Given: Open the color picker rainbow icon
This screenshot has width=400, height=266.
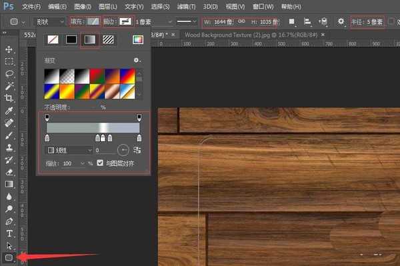Looking at the screenshot, I should pos(138,39).
